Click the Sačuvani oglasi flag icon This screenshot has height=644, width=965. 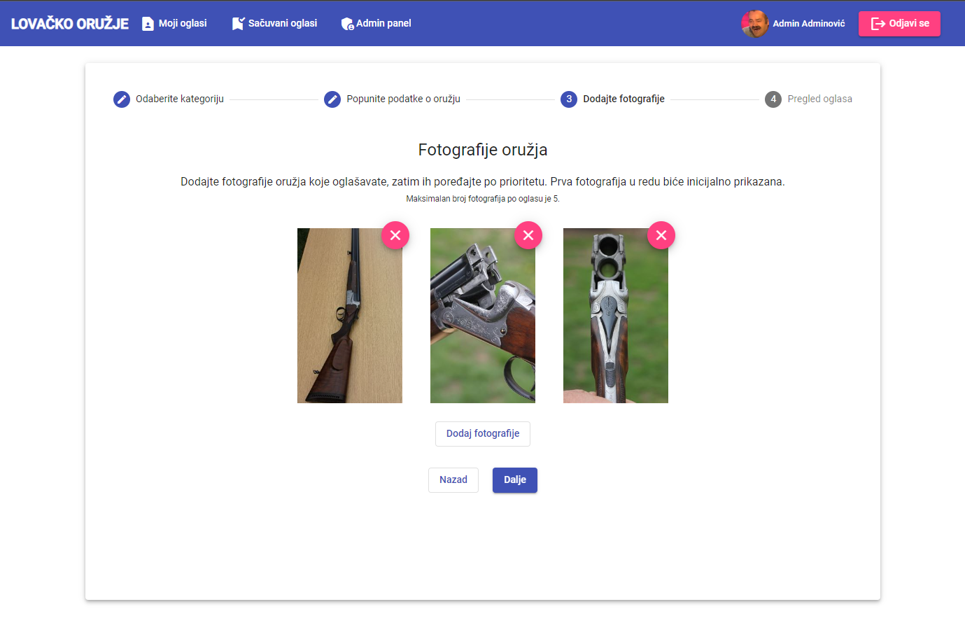237,23
